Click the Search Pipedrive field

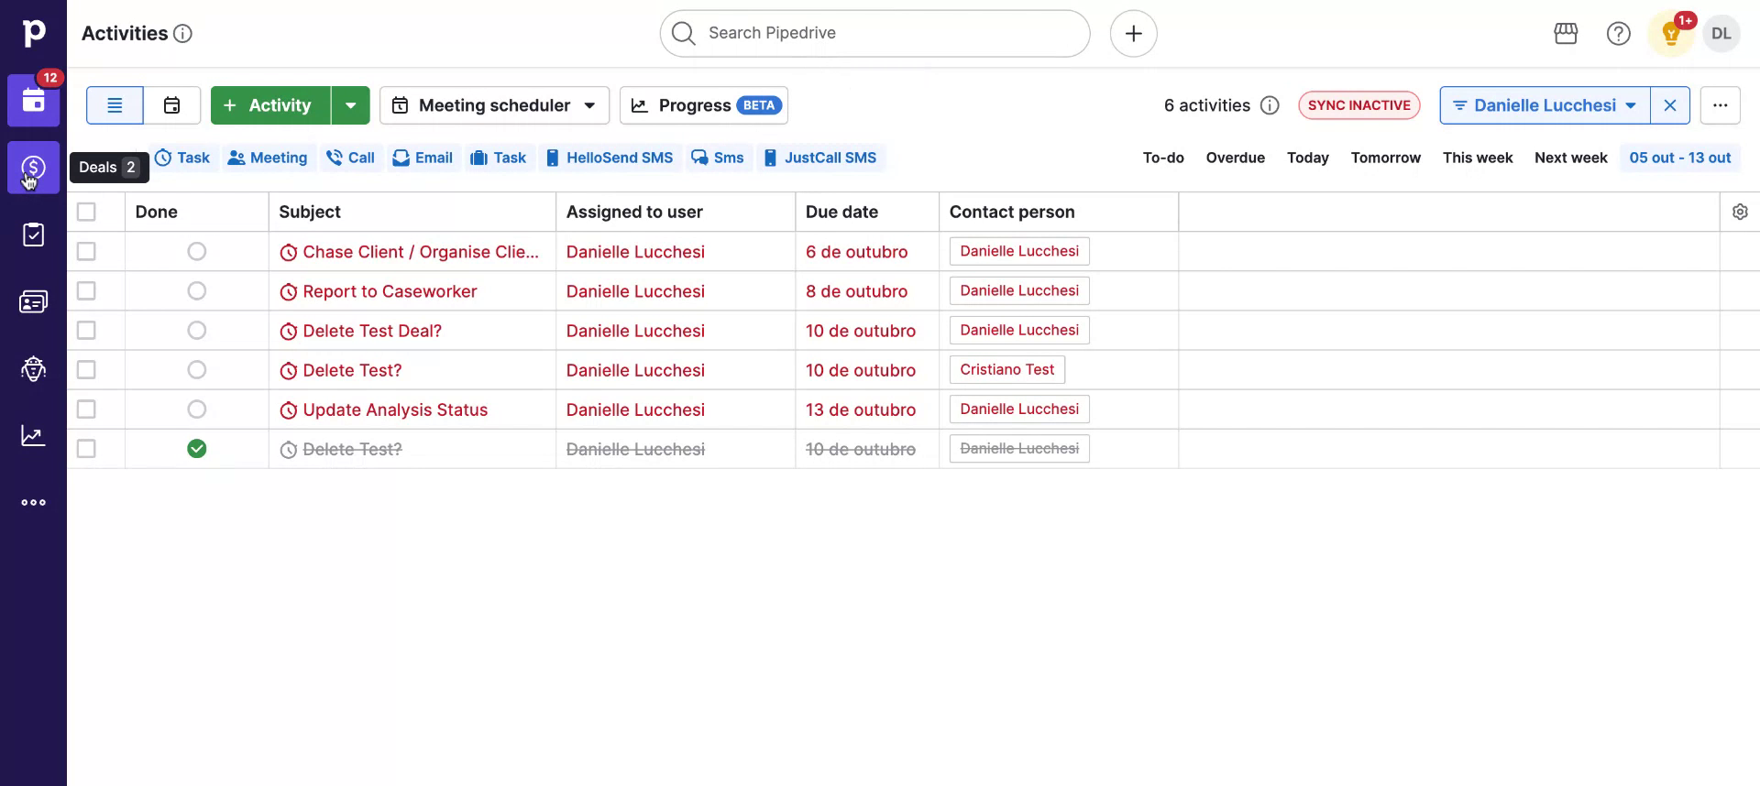click(x=875, y=34)
